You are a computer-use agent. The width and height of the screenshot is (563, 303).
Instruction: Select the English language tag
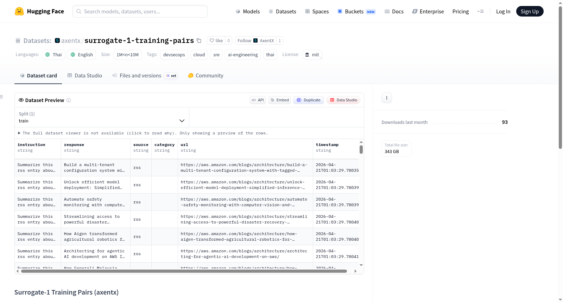point(82,55)
